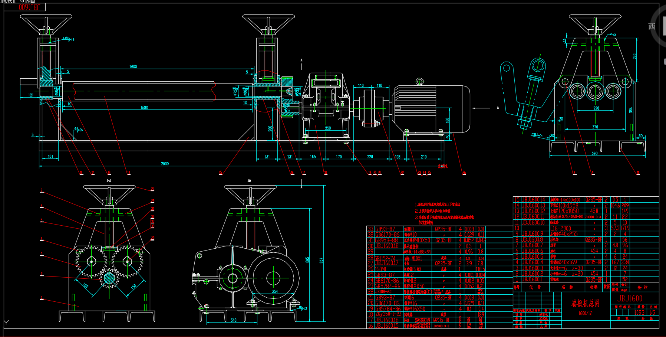Screen dimensions: 666x337
Task: Select the 2900 overall length dimension
Action: click(x=165, y=164)
